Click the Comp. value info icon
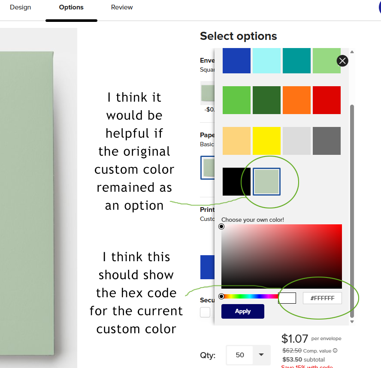The image size is (381, 368). (x=335, y=350)
